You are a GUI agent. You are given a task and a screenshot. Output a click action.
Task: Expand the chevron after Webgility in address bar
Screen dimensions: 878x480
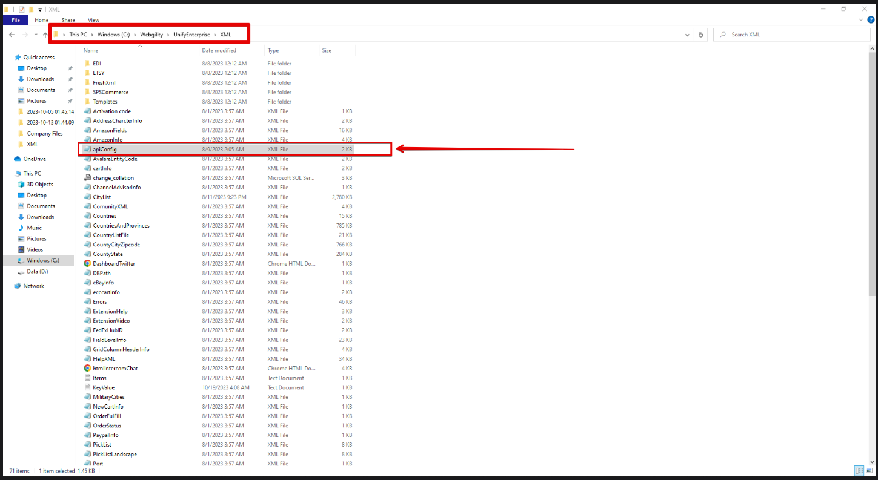[169, 35]
